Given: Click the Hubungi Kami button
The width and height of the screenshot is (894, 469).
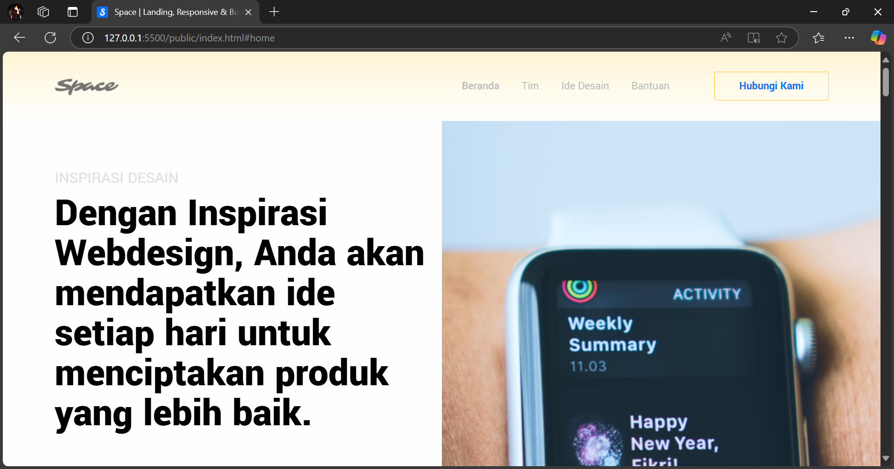Looking at the screenshot, I should pyautogui.click(x=772, y=86).
